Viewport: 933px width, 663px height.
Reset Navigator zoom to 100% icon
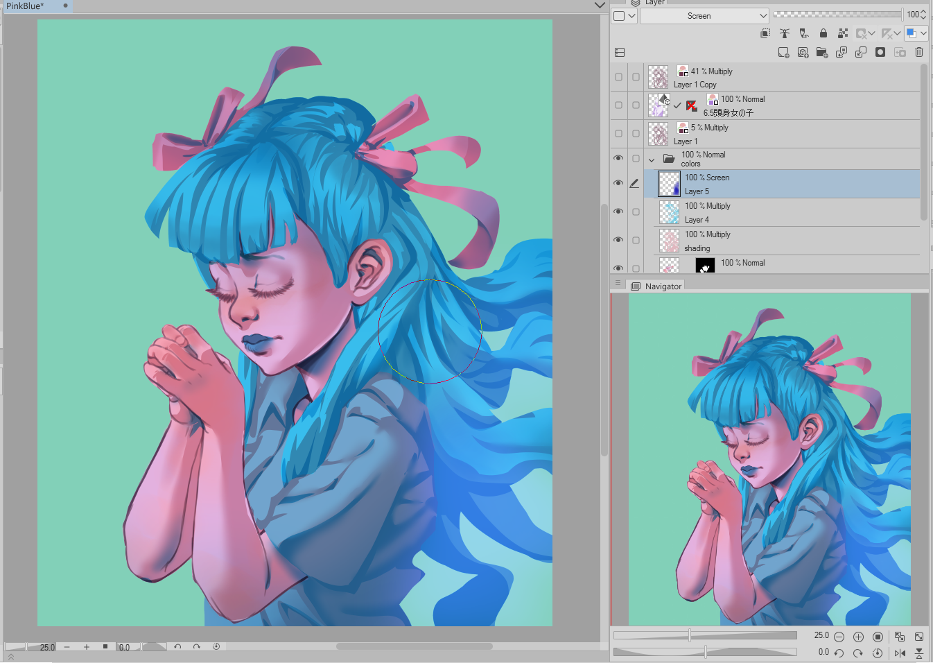(x=878, y=637)
